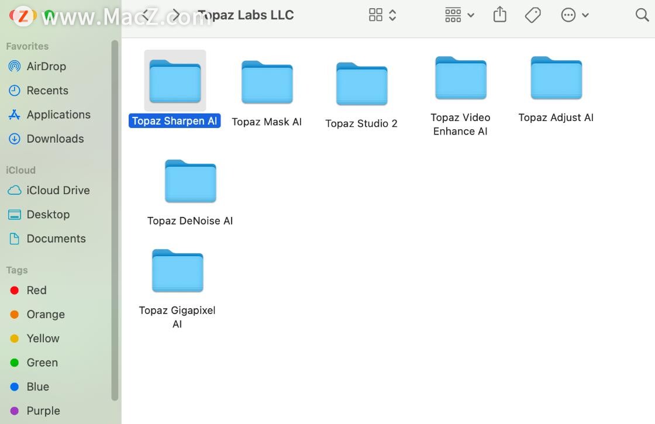Select the Topaz Video Enhance AI folder icon
Viewport: 655px width, 424px height.
[461, 78]
